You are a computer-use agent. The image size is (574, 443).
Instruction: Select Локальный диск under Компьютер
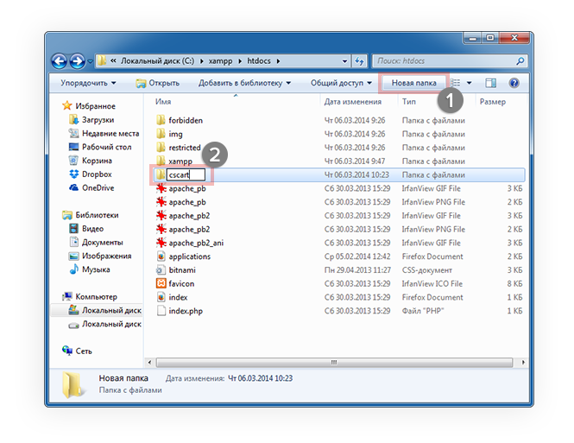coord(110,310)
